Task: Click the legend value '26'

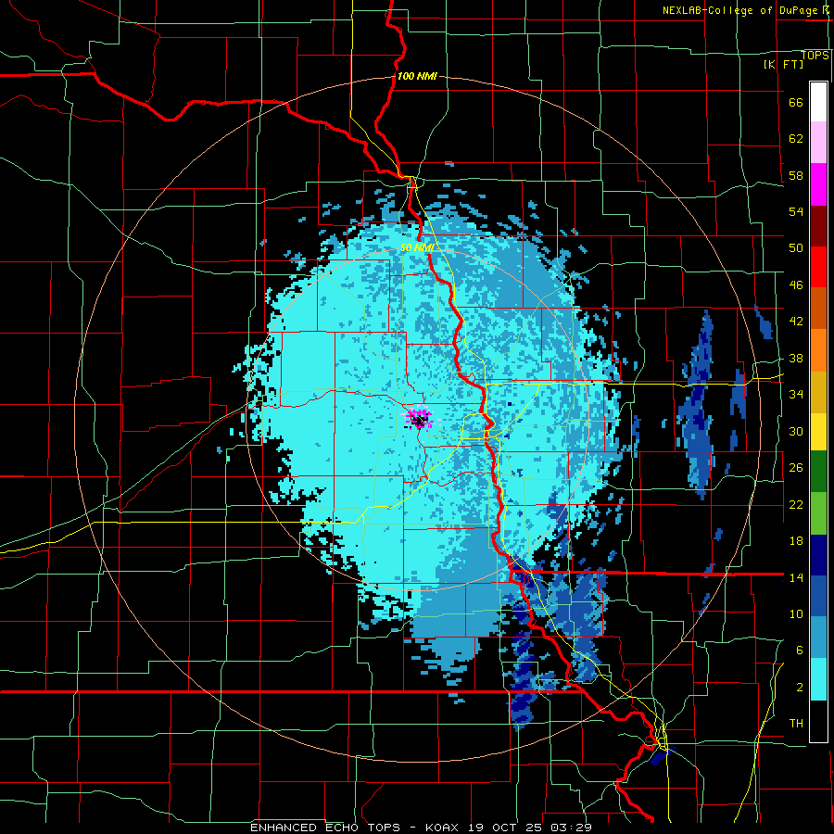Action: [796, 468]
